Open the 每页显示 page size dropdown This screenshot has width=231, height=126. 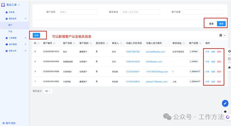point(48,91)
